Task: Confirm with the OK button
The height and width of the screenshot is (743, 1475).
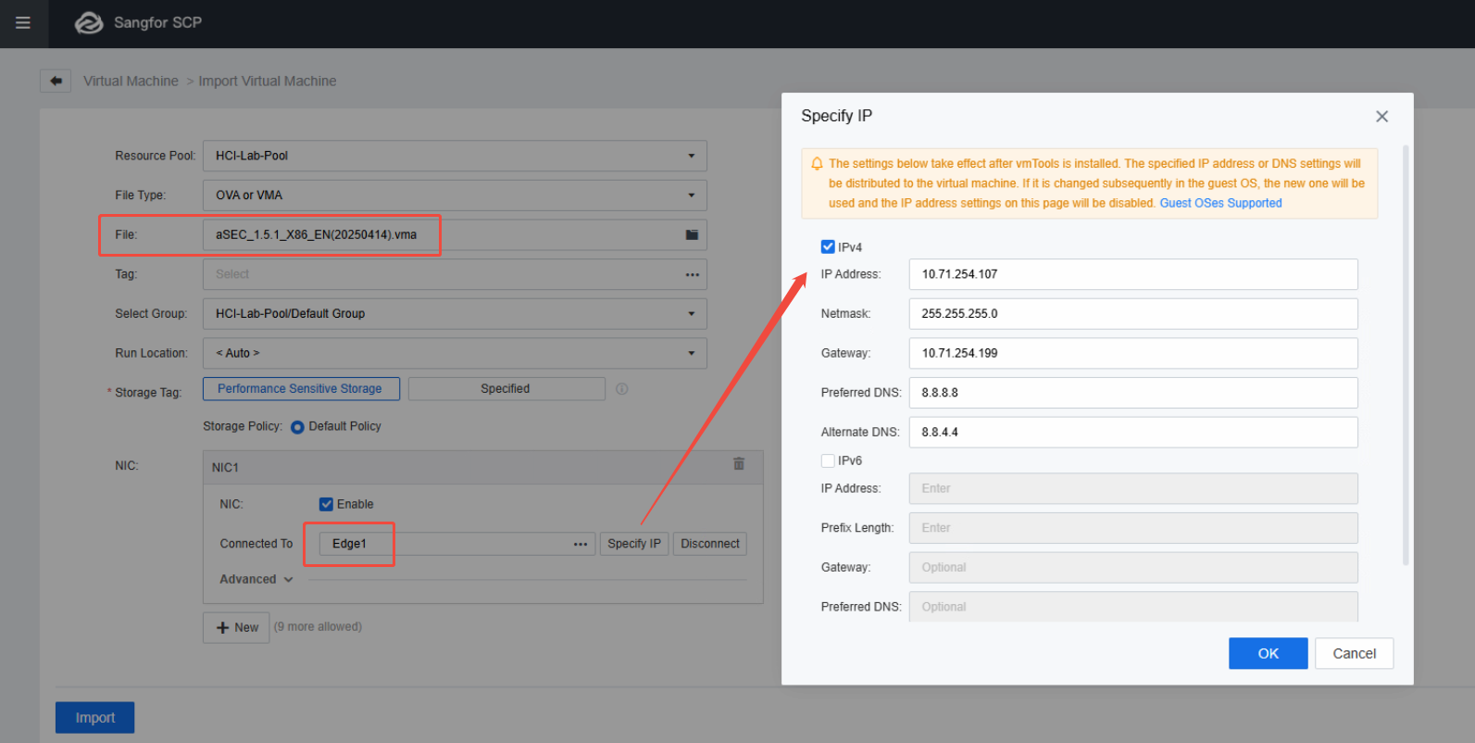Action: click(x=1268, y=653)
